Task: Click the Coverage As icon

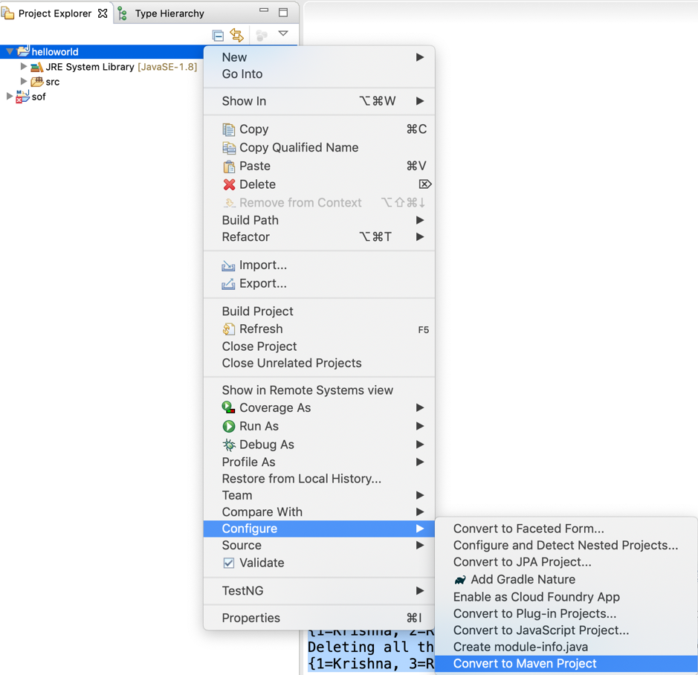Action: pyautogui.click(x=227, y=407)
